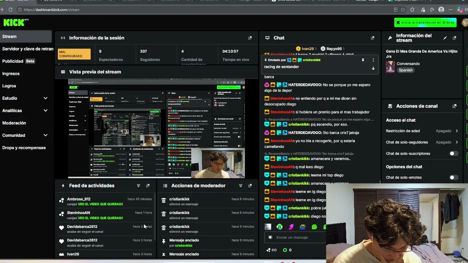Open the pinned message three-dot menu
Viewport: 468px width, 263px height.
click(373, 60)
